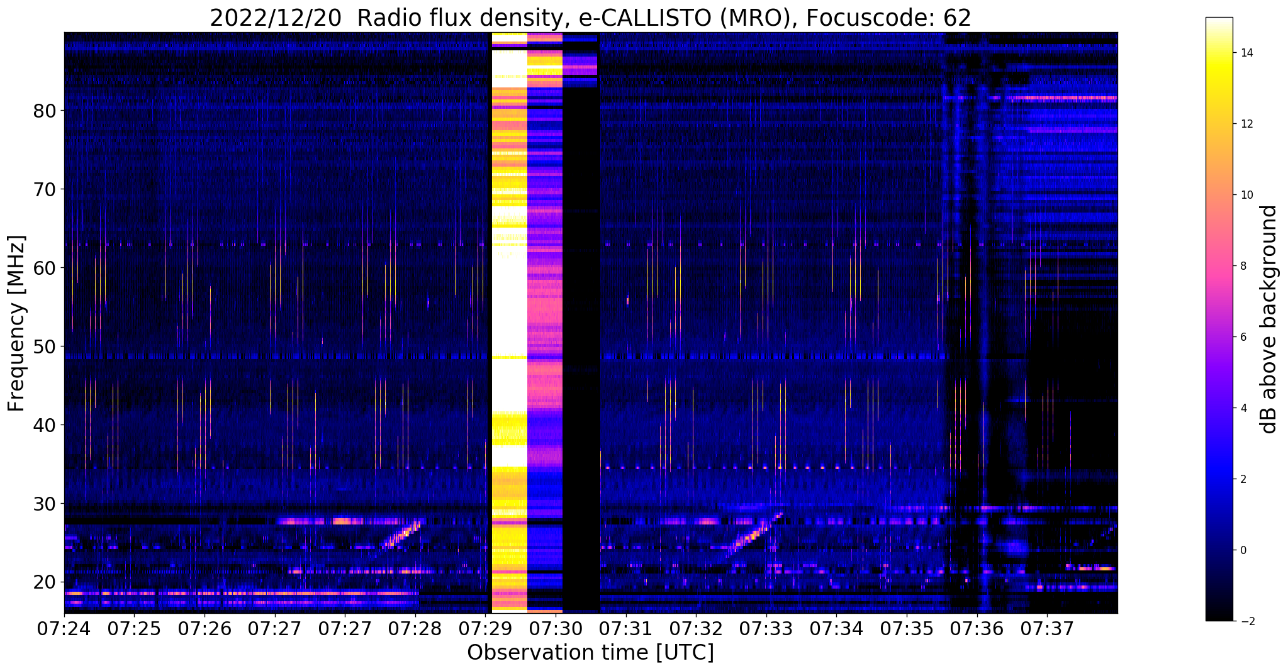Click the 30 MHz frequency tick label
1288x671 pixels.
coord(44,503)
